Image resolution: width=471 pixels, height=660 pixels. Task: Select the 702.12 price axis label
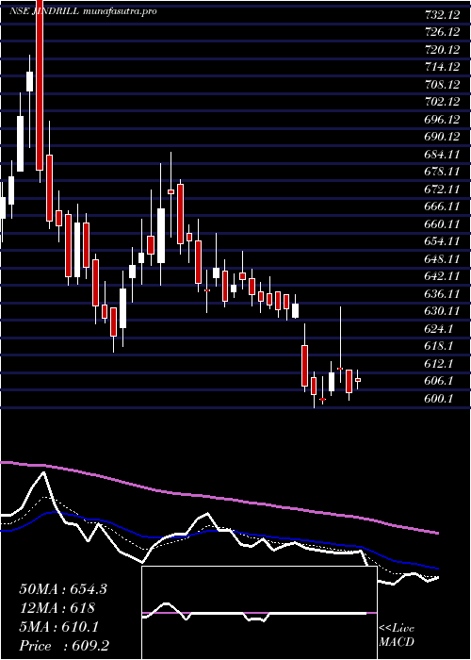[442, 102]
